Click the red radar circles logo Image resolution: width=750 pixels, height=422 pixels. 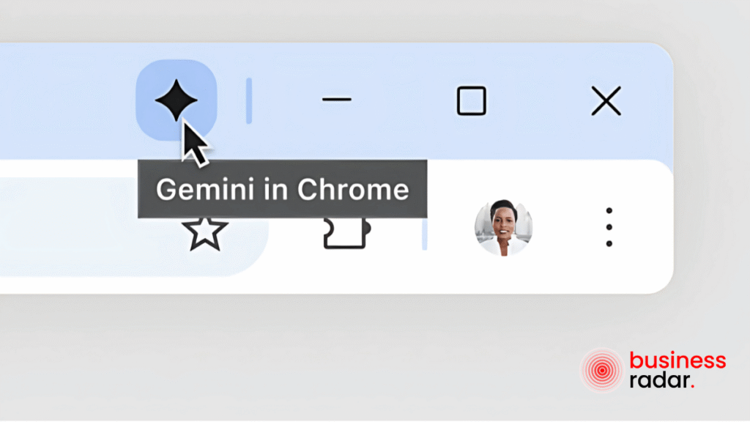point(602,370)
